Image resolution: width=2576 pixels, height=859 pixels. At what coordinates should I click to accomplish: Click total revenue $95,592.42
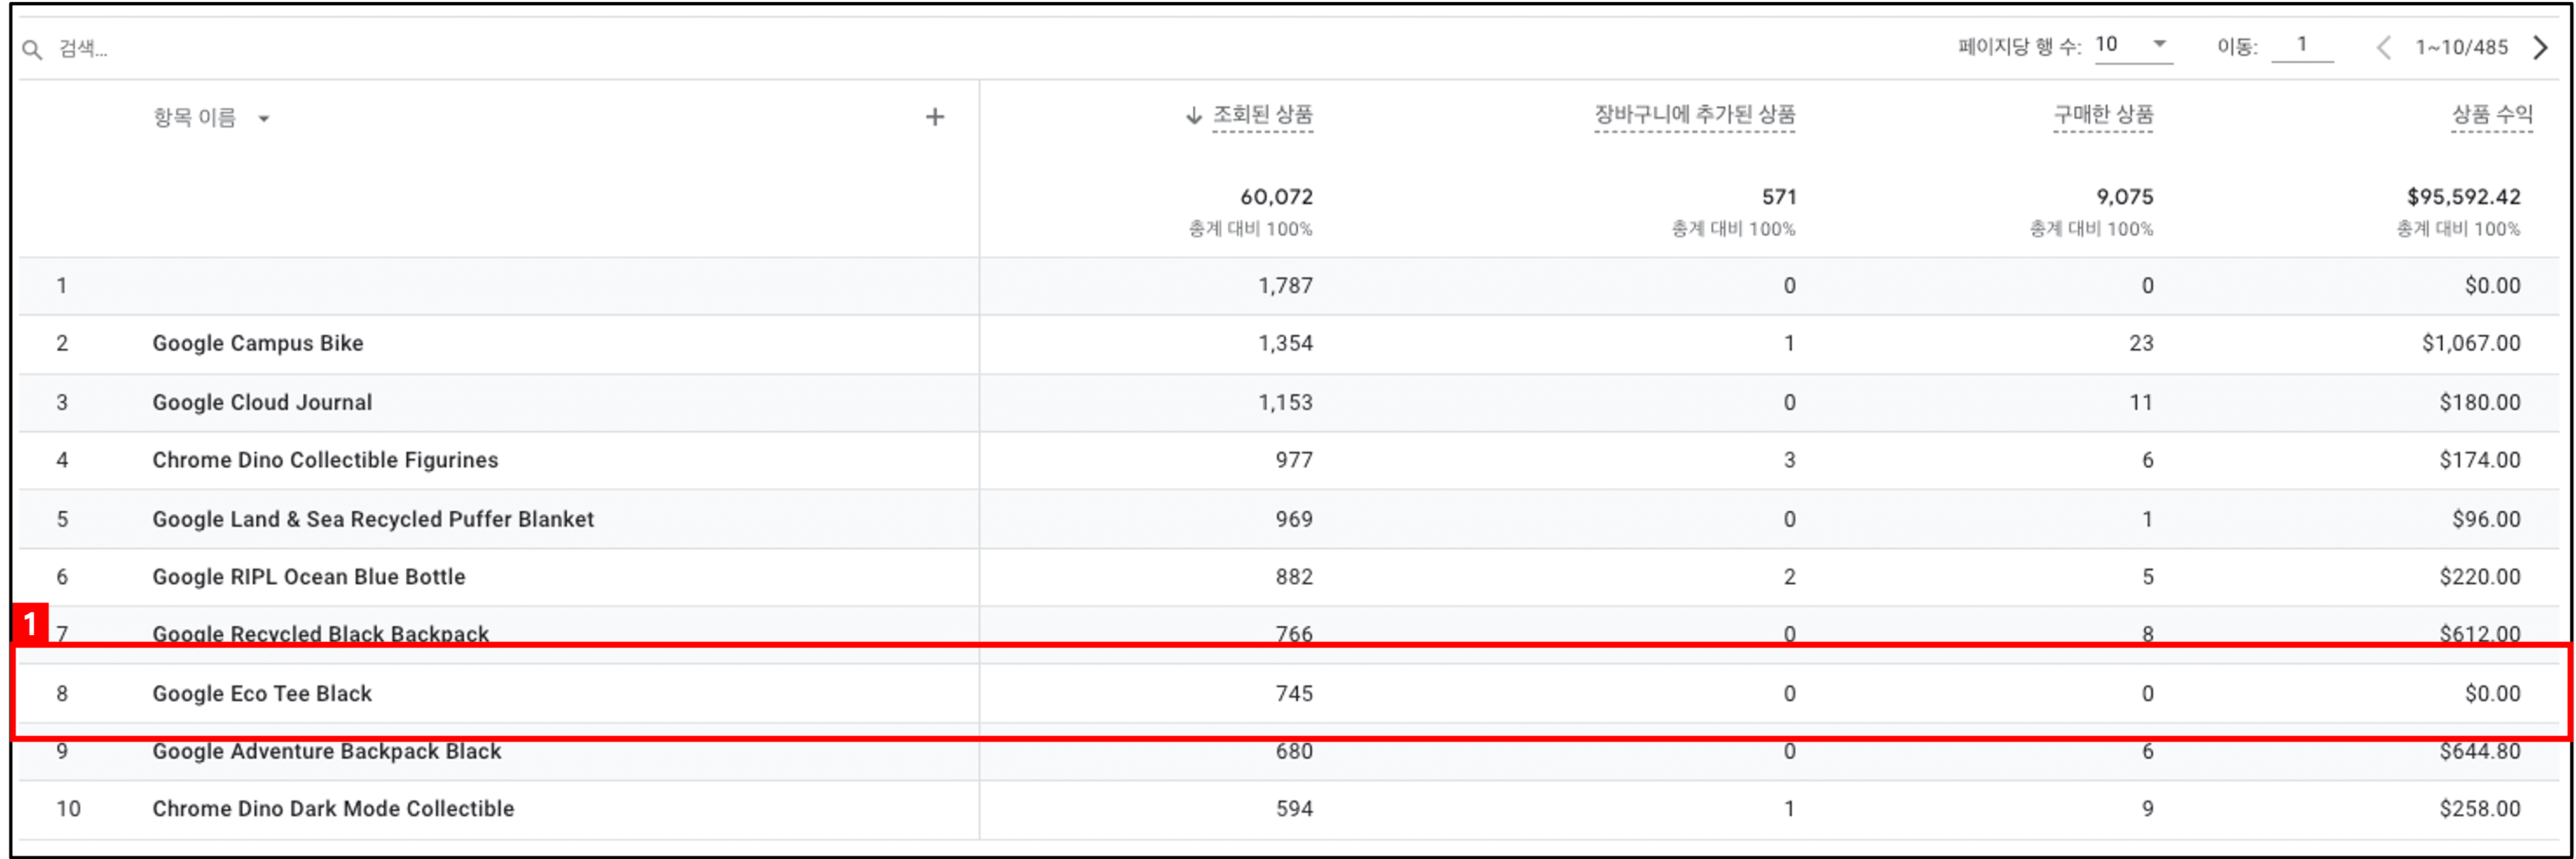[x=2464, y=197]
